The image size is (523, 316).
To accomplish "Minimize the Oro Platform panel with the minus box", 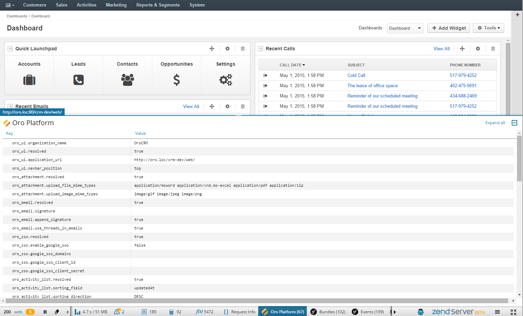I will (x=514, y=123).
